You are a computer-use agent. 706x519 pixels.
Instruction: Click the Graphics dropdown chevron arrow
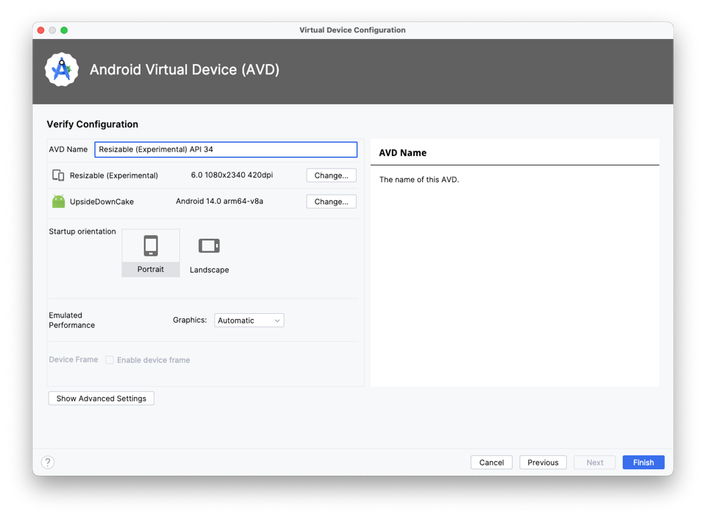pos(277,320)
